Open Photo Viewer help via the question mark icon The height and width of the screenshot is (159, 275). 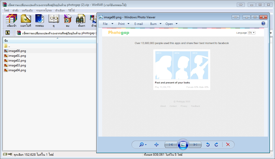tap(263, 23)
